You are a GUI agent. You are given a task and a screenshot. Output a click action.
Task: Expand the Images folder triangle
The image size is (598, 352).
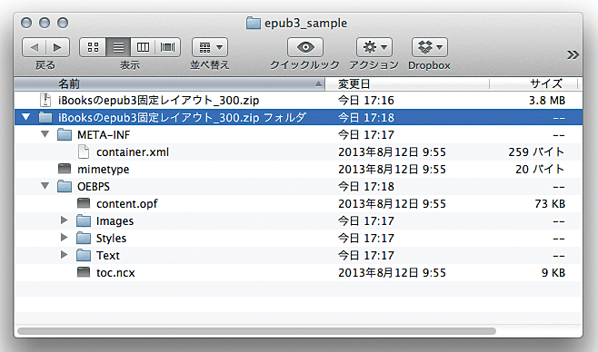tap(64, 220)
